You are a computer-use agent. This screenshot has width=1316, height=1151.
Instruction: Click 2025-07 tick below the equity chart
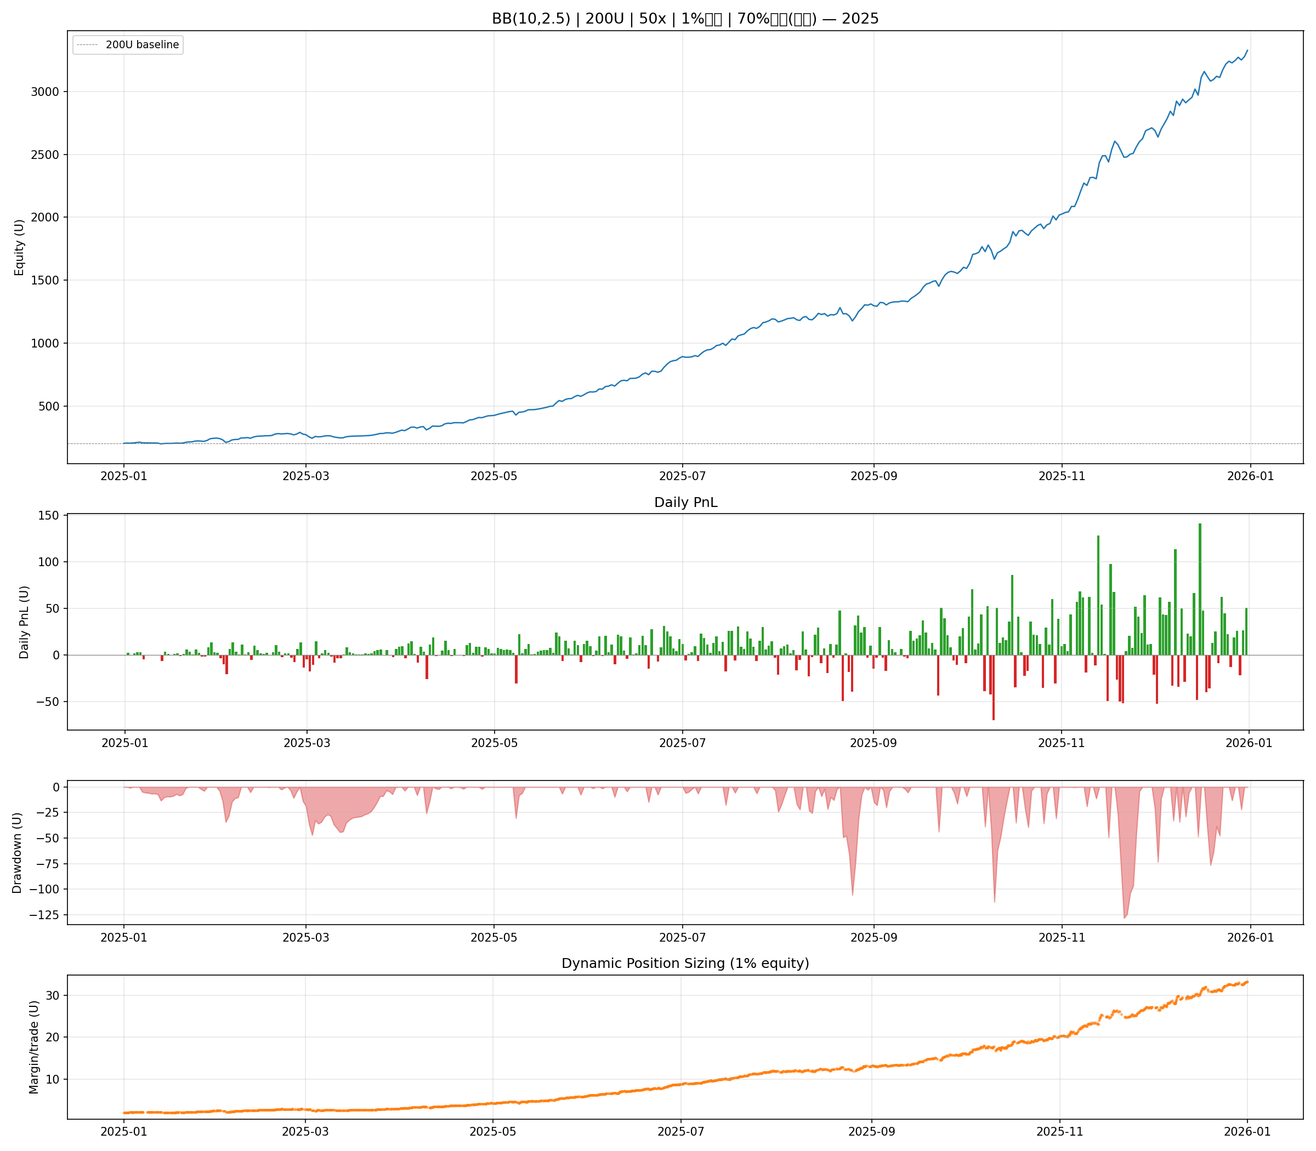click(682, 476)
